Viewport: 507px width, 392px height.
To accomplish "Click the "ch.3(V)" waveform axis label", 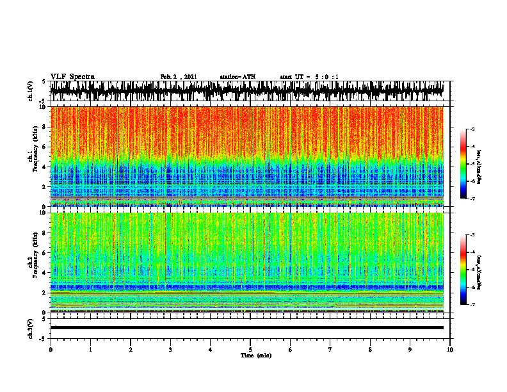I will point(30,329).
